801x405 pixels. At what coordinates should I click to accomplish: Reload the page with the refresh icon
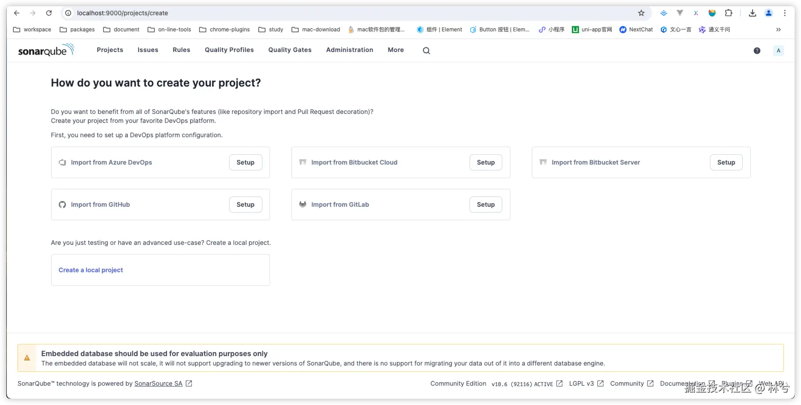(49, 13)
